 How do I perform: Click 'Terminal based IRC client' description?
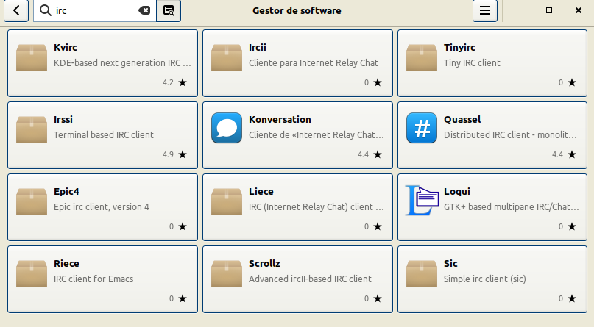tap(104, 135)
